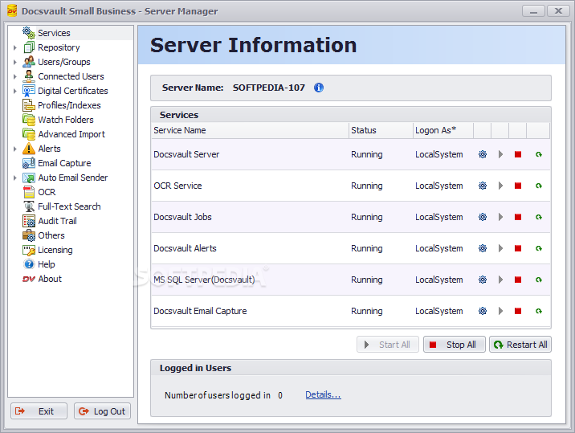Open Profiles/Indexes section

(69, 105)
